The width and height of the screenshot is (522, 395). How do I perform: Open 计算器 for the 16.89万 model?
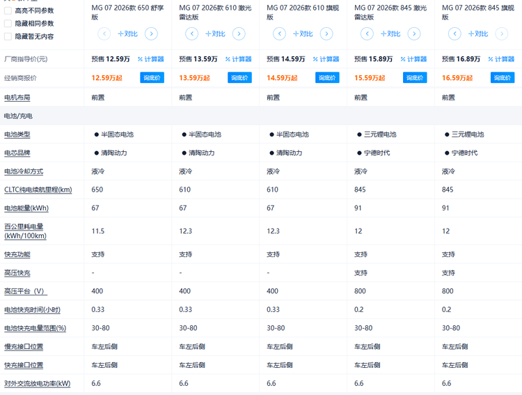coord(501,59)
